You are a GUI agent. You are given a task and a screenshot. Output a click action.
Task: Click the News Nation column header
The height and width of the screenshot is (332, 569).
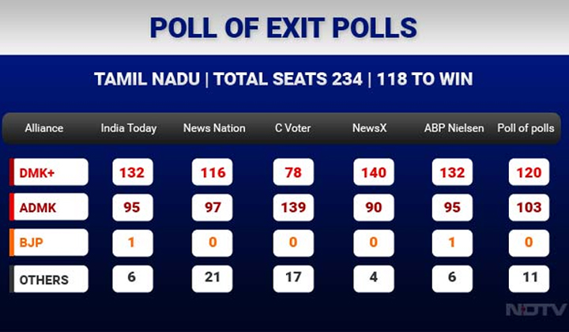click(214, 128)
